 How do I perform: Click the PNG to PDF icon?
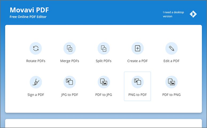[x=138, y=82]
